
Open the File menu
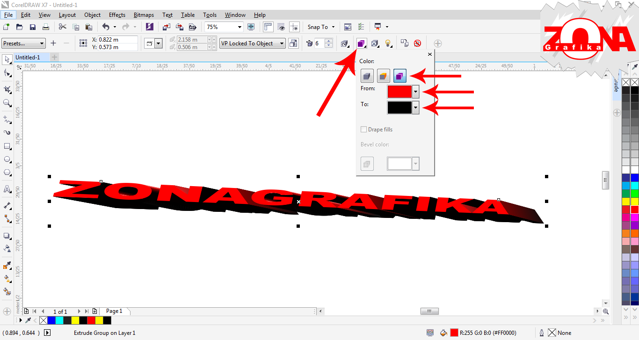8,15
